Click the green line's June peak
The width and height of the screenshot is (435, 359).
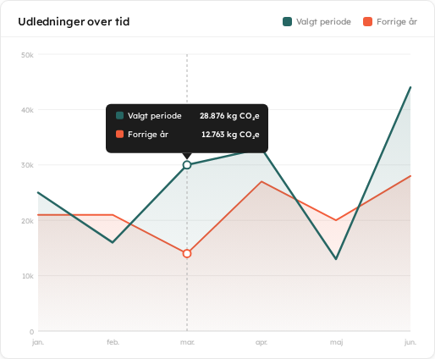[410, 87]
